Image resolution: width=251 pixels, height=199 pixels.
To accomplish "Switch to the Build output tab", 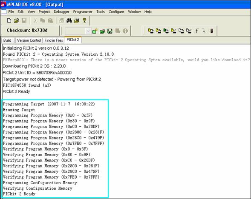I will click(7, 40).
